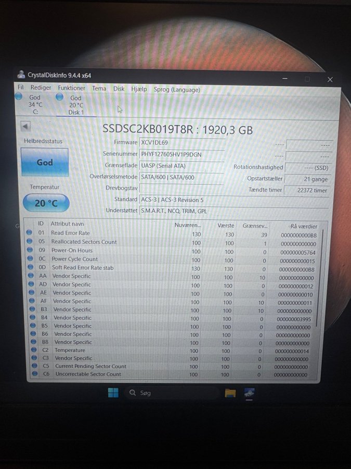The width and height of the screenshot is (351, 469).
Task: Click the God health status button
Action: (x=45, y=162)
